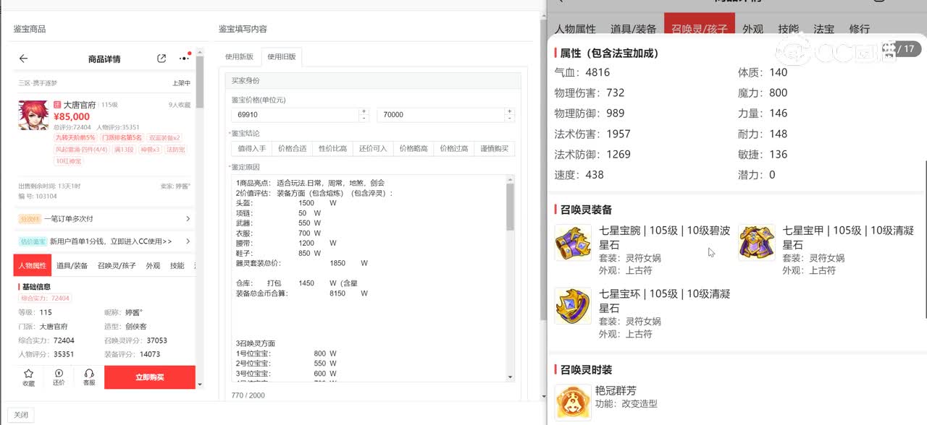This screenshot has width=927, height=425.
Task: Select the 技能 tab in left panel
Action: (x=177, y=265)
